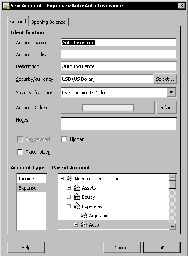
Task: Click the Adjustment account bank icon
Action: coord(83,216)
